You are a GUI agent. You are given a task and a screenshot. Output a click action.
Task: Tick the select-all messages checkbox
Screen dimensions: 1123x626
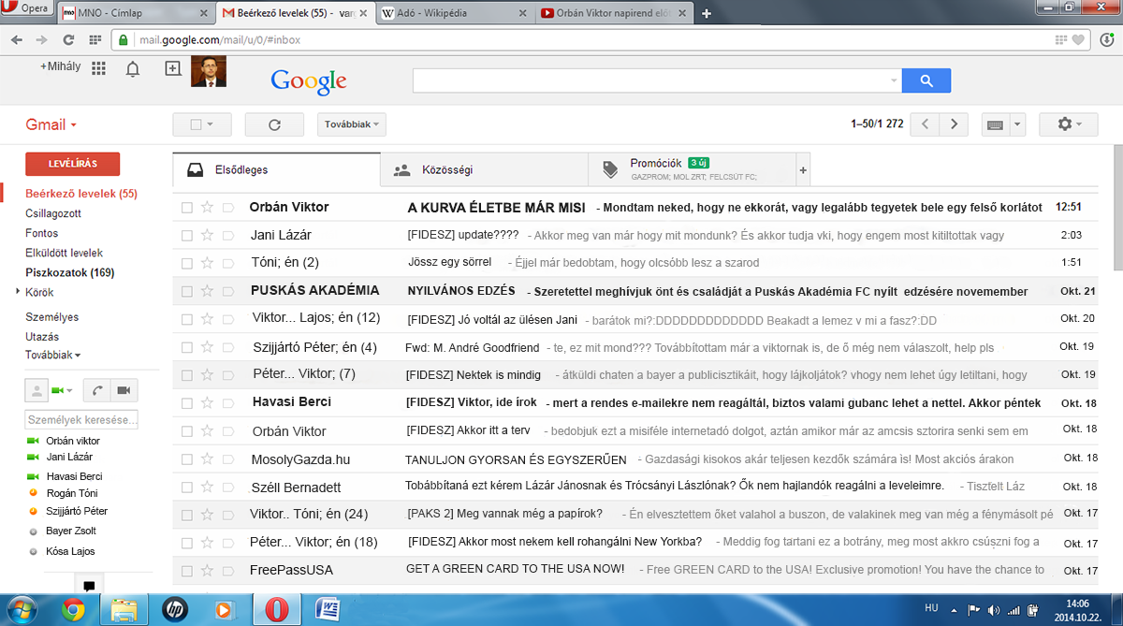[197, 124]
